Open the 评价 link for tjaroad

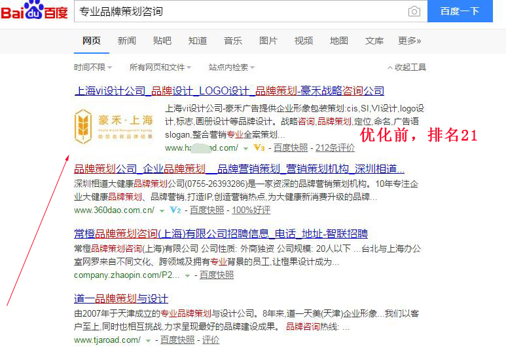click(x=211, y=340)
